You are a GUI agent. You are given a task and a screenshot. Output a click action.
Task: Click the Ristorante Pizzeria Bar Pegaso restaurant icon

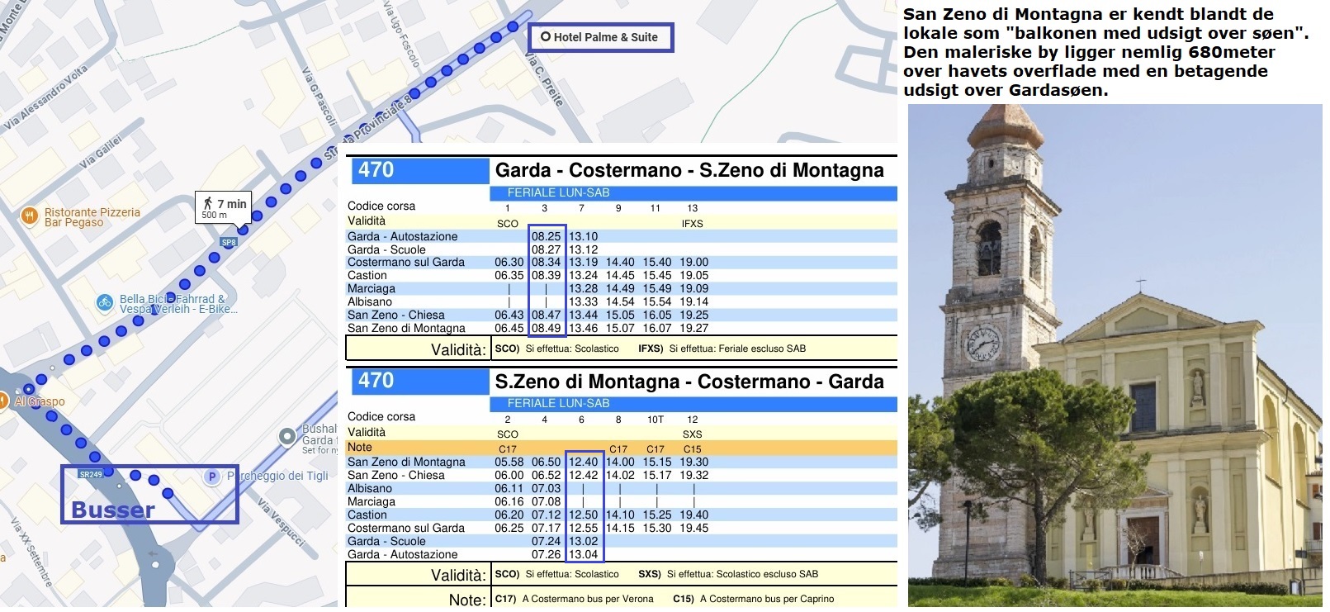[x=30, y=216]
